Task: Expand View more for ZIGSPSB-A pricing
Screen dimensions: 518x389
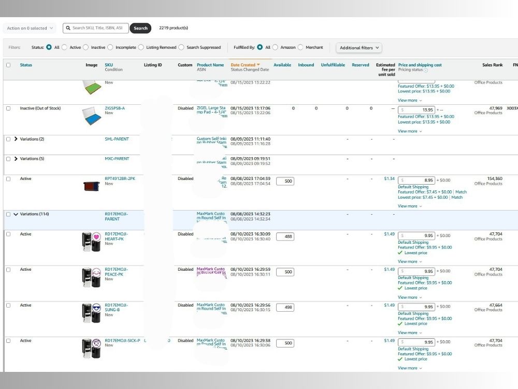Action: coord(410,131)
